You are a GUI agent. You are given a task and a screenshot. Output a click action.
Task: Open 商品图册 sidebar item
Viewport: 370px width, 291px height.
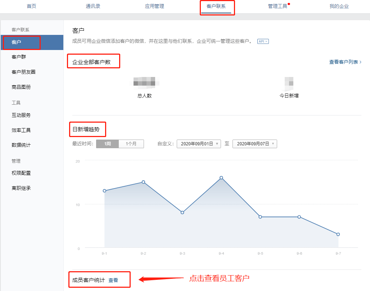click(x=21, y=87)
